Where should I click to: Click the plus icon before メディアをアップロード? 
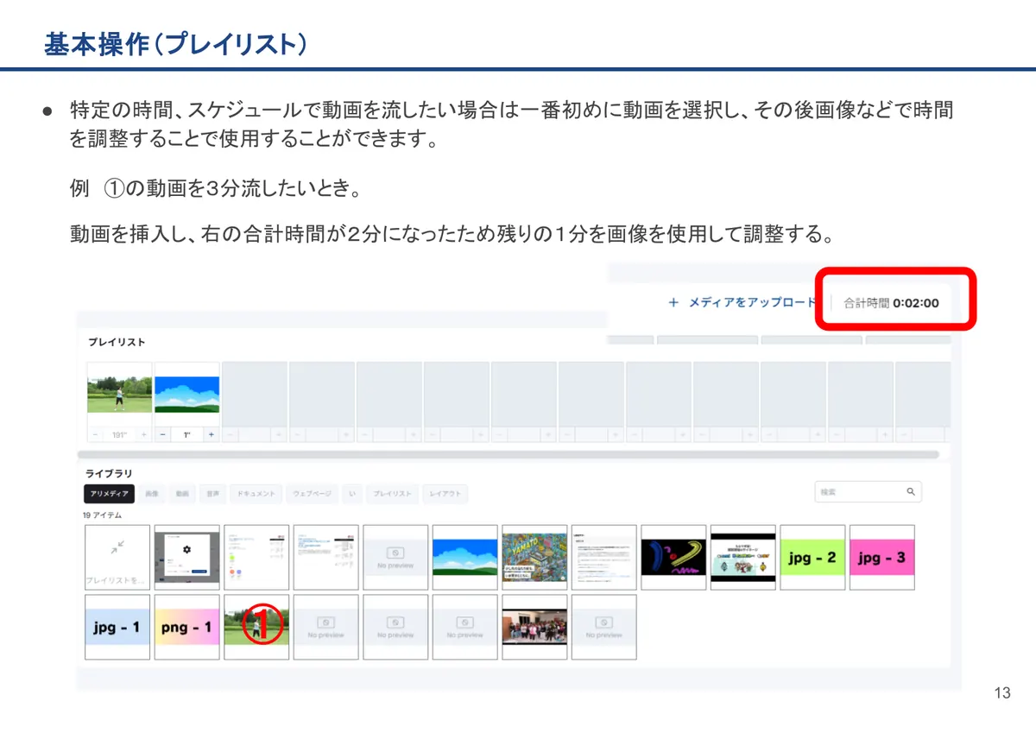click(x=673, y=303)
